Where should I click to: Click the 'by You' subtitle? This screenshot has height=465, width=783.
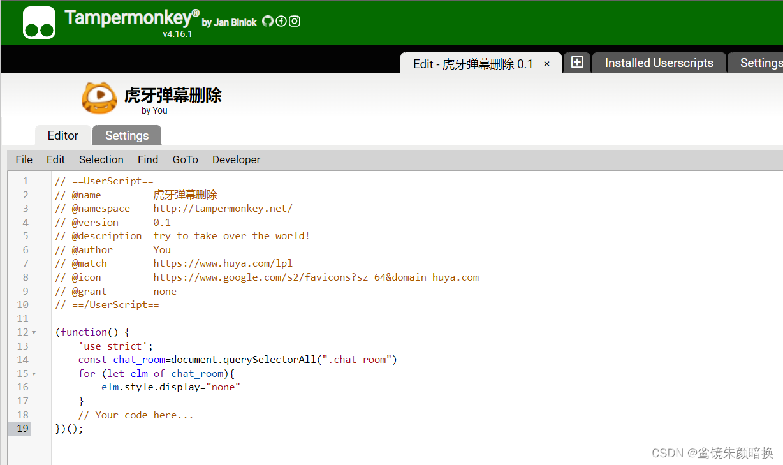click(x=154, y=110)
